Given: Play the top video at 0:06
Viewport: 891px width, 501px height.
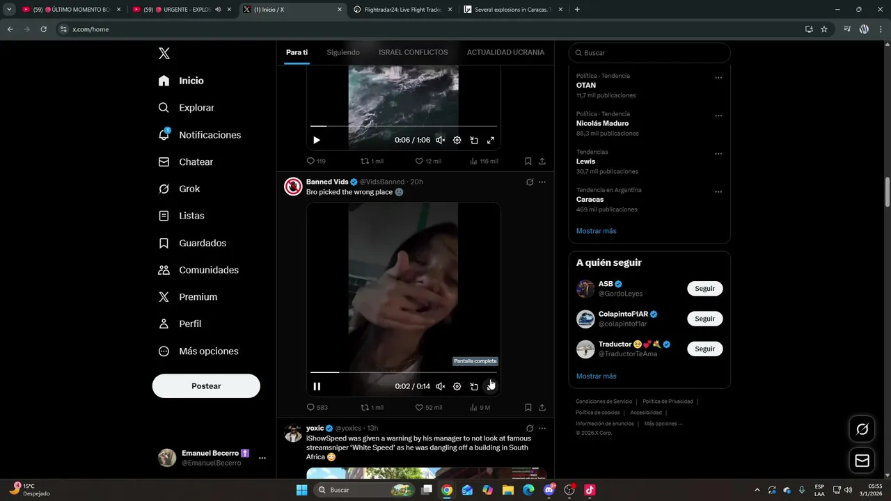Looking at the screenshot, I should point(317,140).
